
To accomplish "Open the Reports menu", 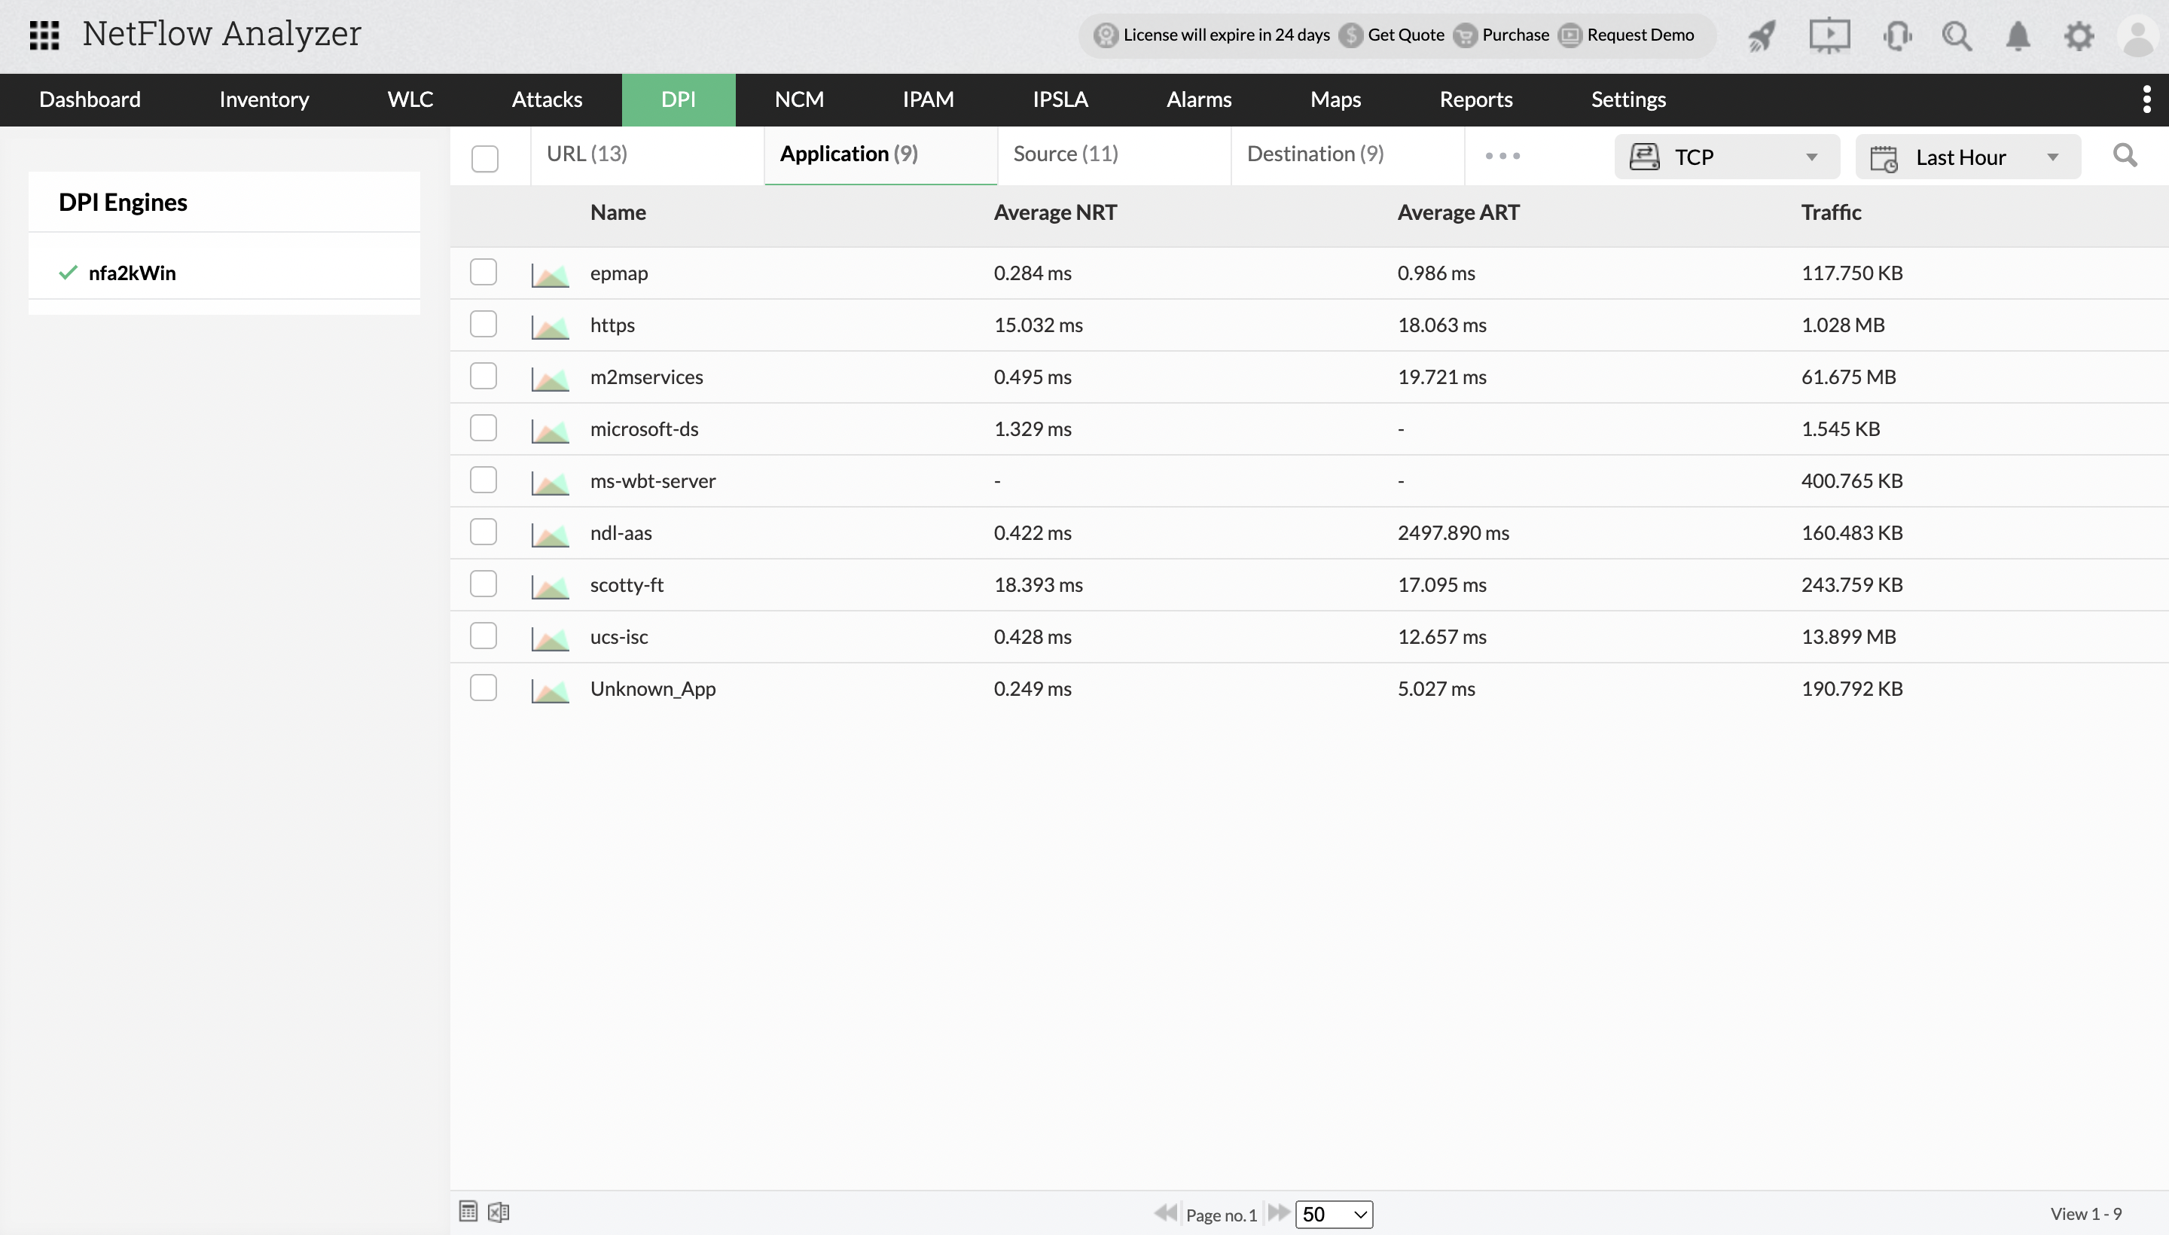I will click(1475, 99).
